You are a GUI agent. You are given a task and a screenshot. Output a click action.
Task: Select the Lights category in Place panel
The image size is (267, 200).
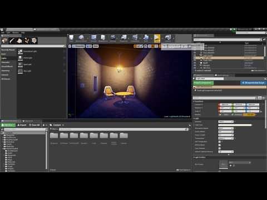[8, 58]
